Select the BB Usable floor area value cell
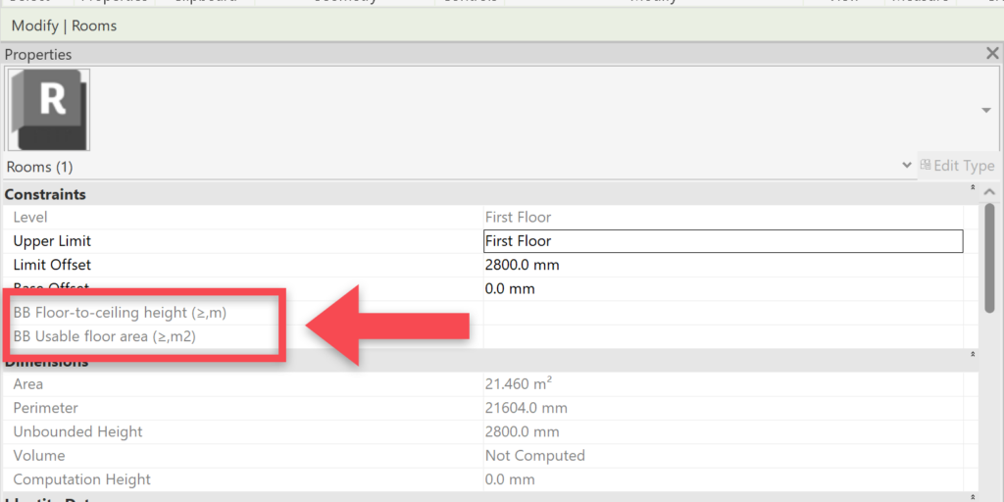Viewport: 1004px width, 502px height. pos(723,336)
